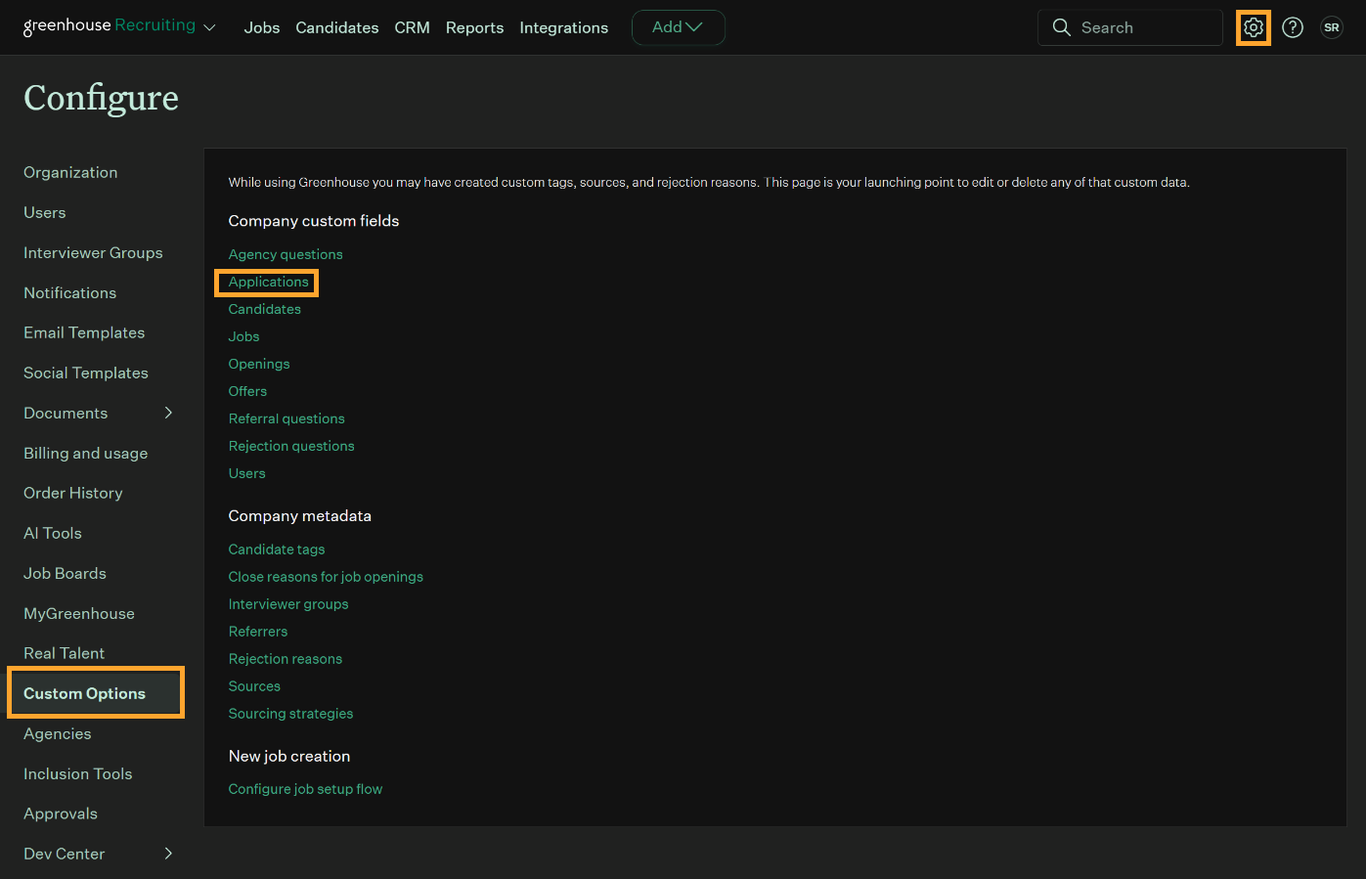This screenshot has height=879, width=1366.
Task: Open the Rejection reasons link
Action: tap(286, 659)
